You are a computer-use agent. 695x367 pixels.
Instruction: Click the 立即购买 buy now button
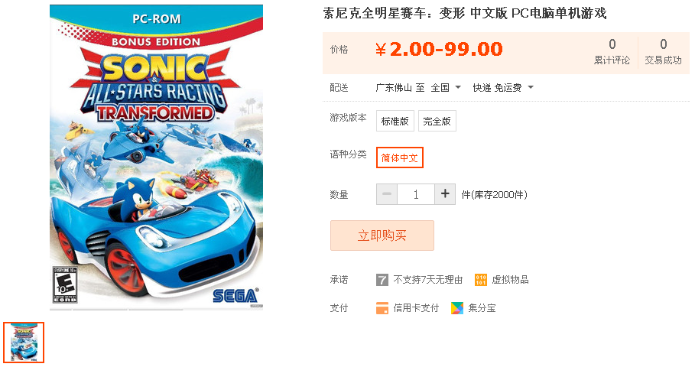click(x=382, y=235)
